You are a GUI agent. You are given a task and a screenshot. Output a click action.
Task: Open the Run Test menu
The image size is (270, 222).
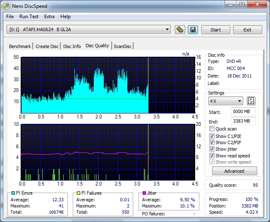coord(29,17)
